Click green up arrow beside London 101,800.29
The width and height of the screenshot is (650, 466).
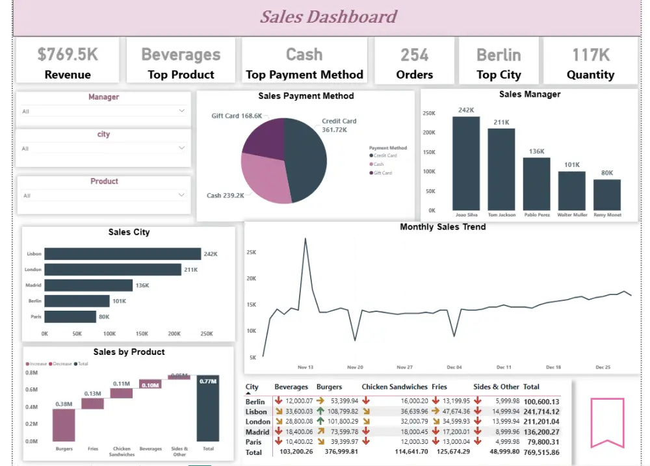click(320, 421)
